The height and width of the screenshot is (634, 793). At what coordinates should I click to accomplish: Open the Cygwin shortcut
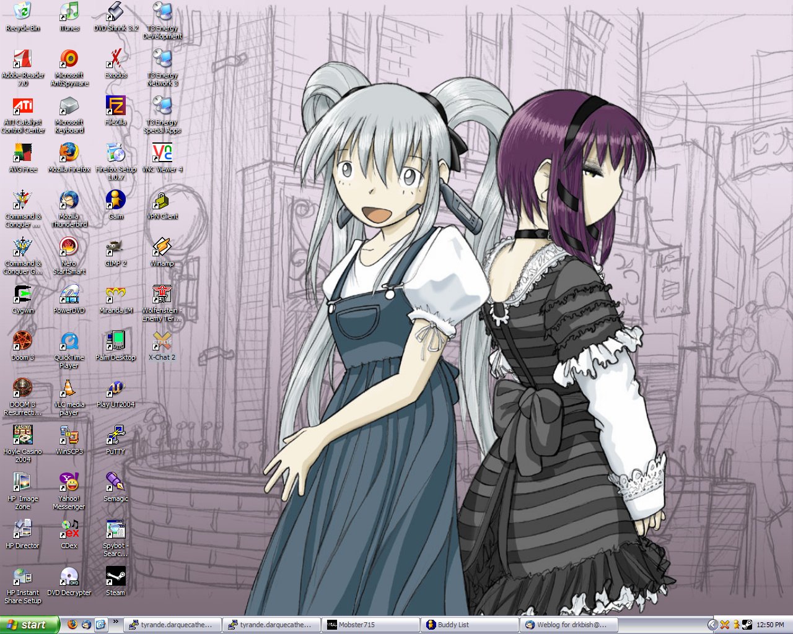click(23, 299)
